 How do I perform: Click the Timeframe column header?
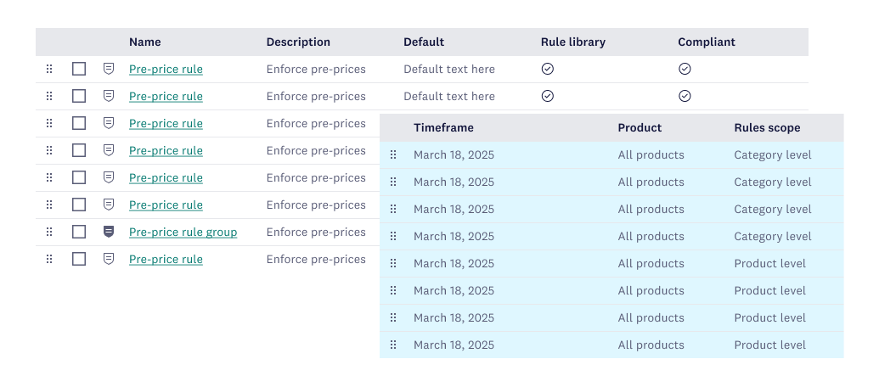point(443,128)
